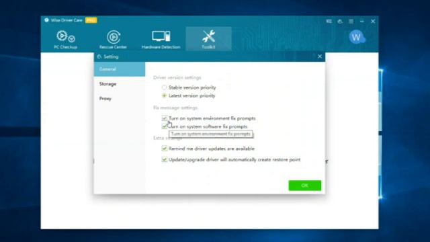The width and height of the screenshot is (430, 242).
Task: Open Hardware Detection section
Action: (x=161, y=39)
